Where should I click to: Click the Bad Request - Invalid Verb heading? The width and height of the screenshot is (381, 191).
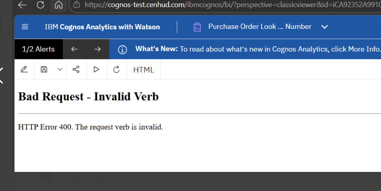tap(88, 97)
